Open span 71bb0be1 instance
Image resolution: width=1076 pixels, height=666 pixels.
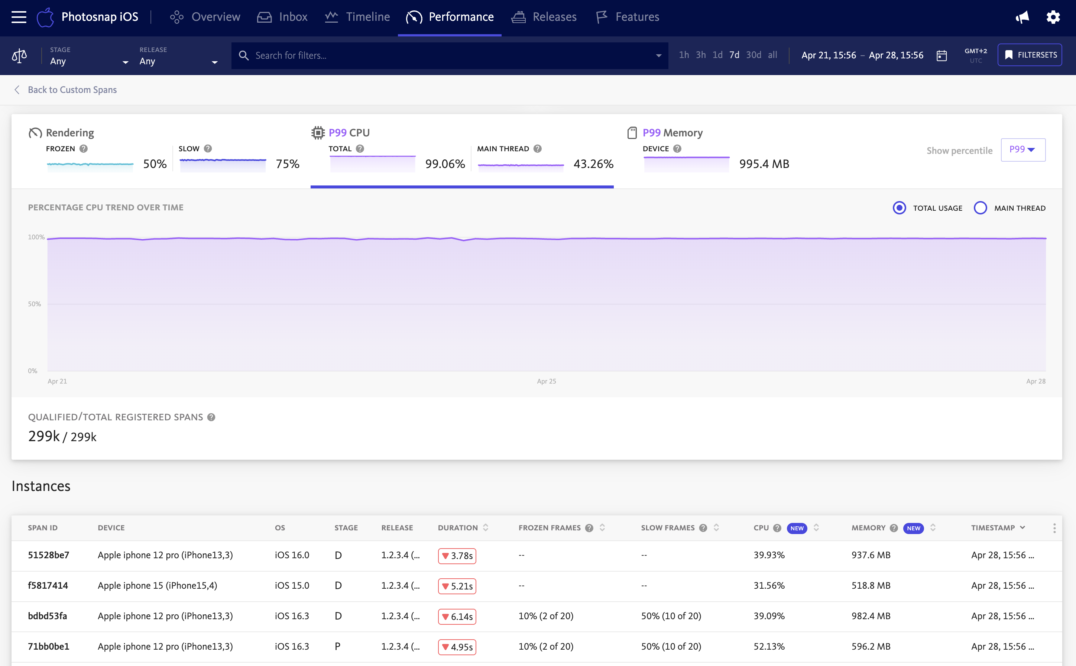pyautogui.click(x=48, y=647)
